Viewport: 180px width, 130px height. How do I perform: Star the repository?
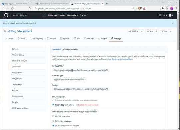point(150,31)
